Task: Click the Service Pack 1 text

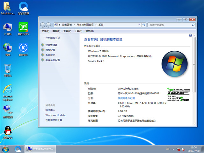Action: pyautogui.click(x=96, y=61)
